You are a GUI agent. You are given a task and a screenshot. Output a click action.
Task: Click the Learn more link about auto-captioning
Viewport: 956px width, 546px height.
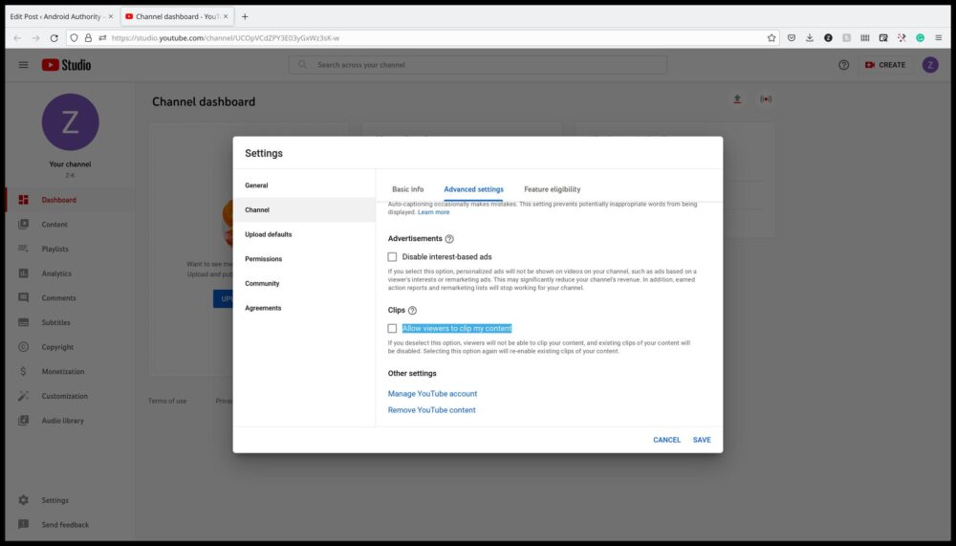pyautogui.click(x=433, y=212)
